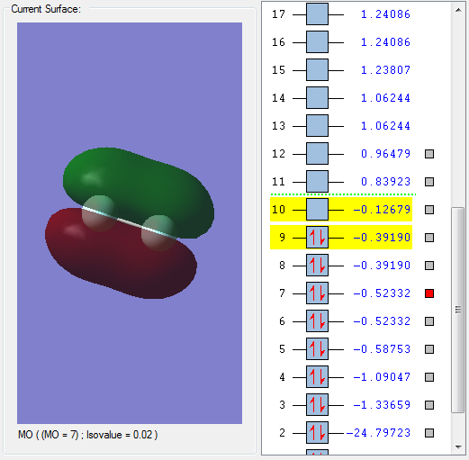This screenshot has height=460, width=469.
Task: Click the orbital list scrollbar thumb
Action: coord(458,310)
